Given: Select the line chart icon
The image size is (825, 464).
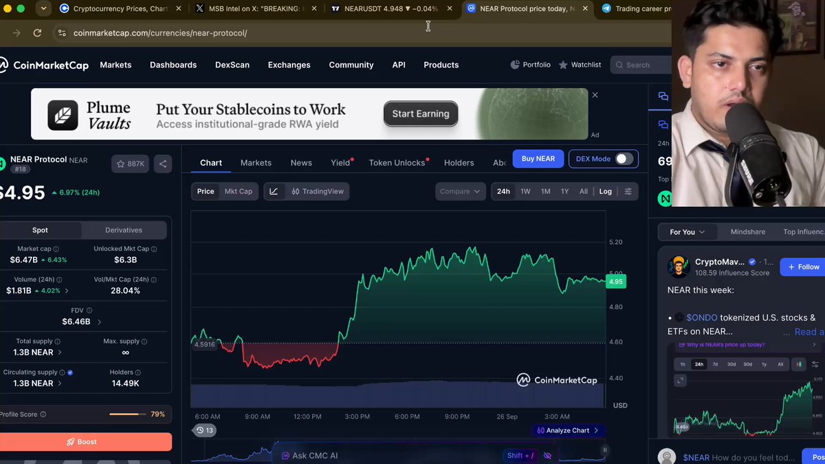Looking at the screenshot, I should pos(274,191).
